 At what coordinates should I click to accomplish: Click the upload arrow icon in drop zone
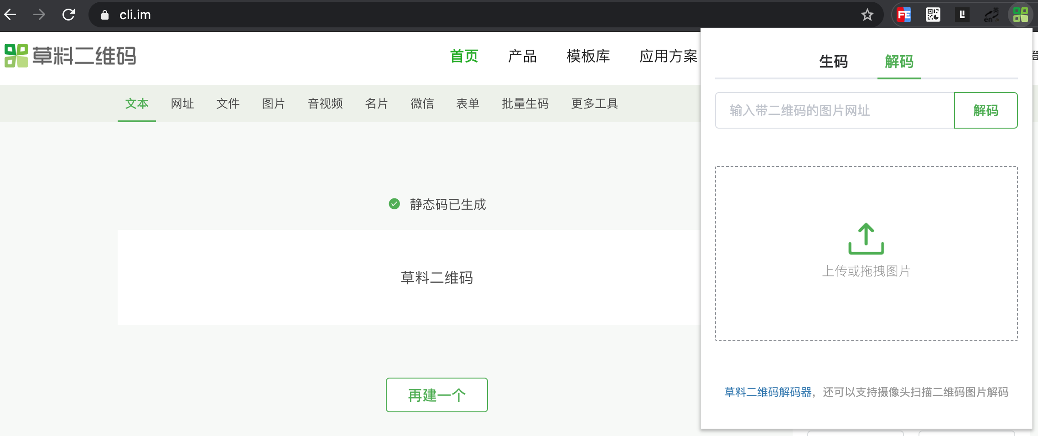coord(866,239)
